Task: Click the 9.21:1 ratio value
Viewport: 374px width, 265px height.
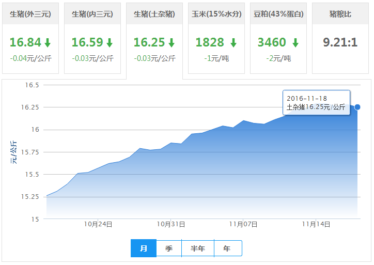Action: tap(340, 42)
